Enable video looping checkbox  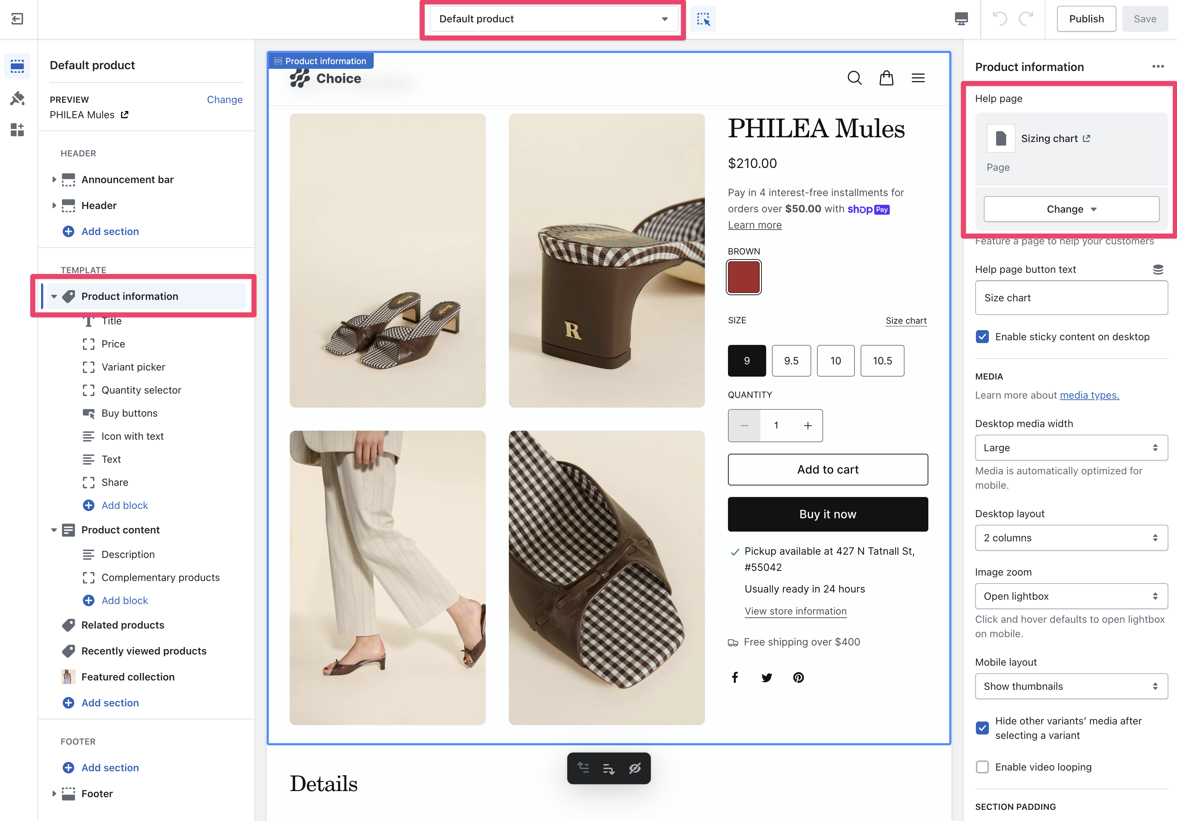(982, 767)
